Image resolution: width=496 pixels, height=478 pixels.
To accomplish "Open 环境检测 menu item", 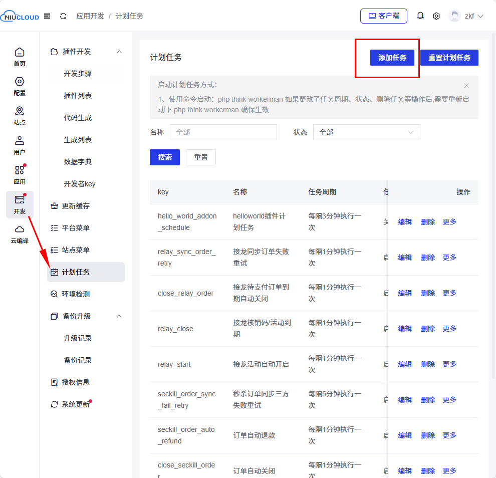I will [x=76, y=294].
